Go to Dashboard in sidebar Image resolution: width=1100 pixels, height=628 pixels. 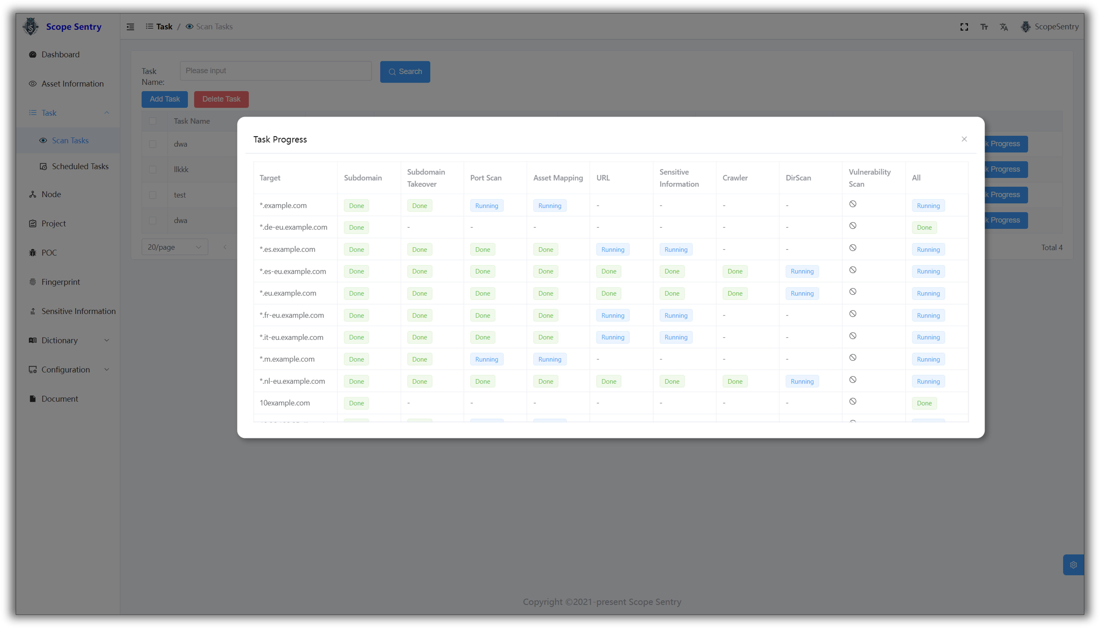point(60,54)
